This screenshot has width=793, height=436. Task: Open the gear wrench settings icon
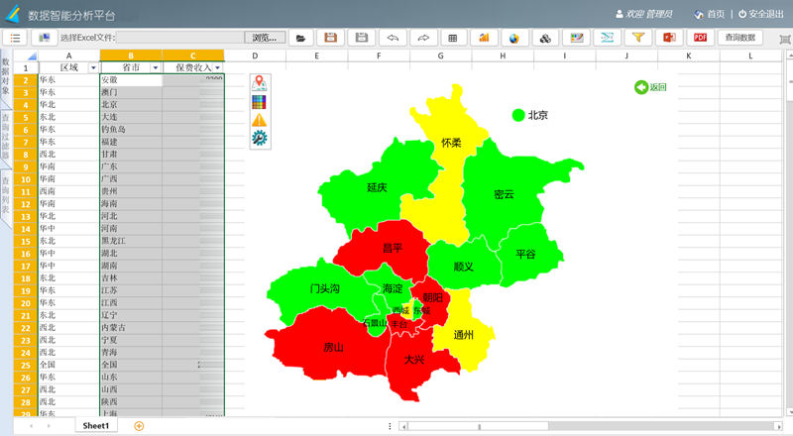pyautogui.click(x=260, y=138)
